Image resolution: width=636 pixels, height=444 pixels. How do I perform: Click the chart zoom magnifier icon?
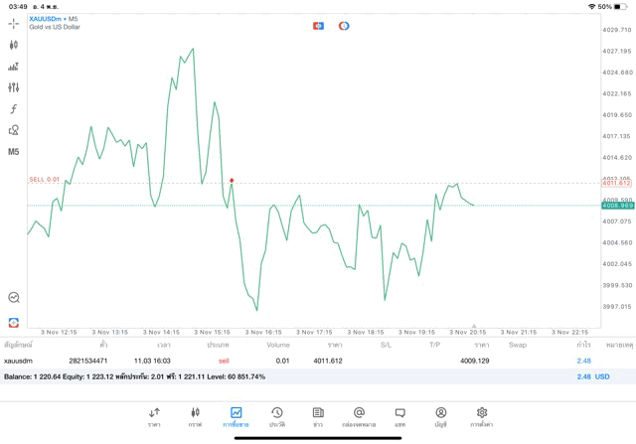14,297
